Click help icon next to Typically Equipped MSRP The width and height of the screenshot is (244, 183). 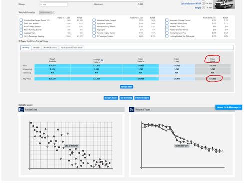[203, 3]
